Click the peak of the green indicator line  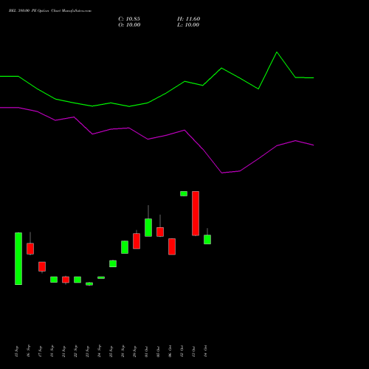click(277, 52)
